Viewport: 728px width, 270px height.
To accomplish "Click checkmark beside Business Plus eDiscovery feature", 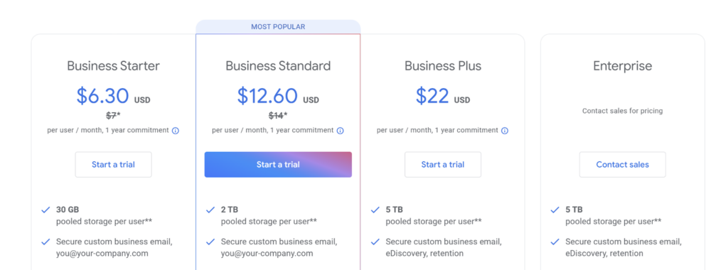I will 375,242.
